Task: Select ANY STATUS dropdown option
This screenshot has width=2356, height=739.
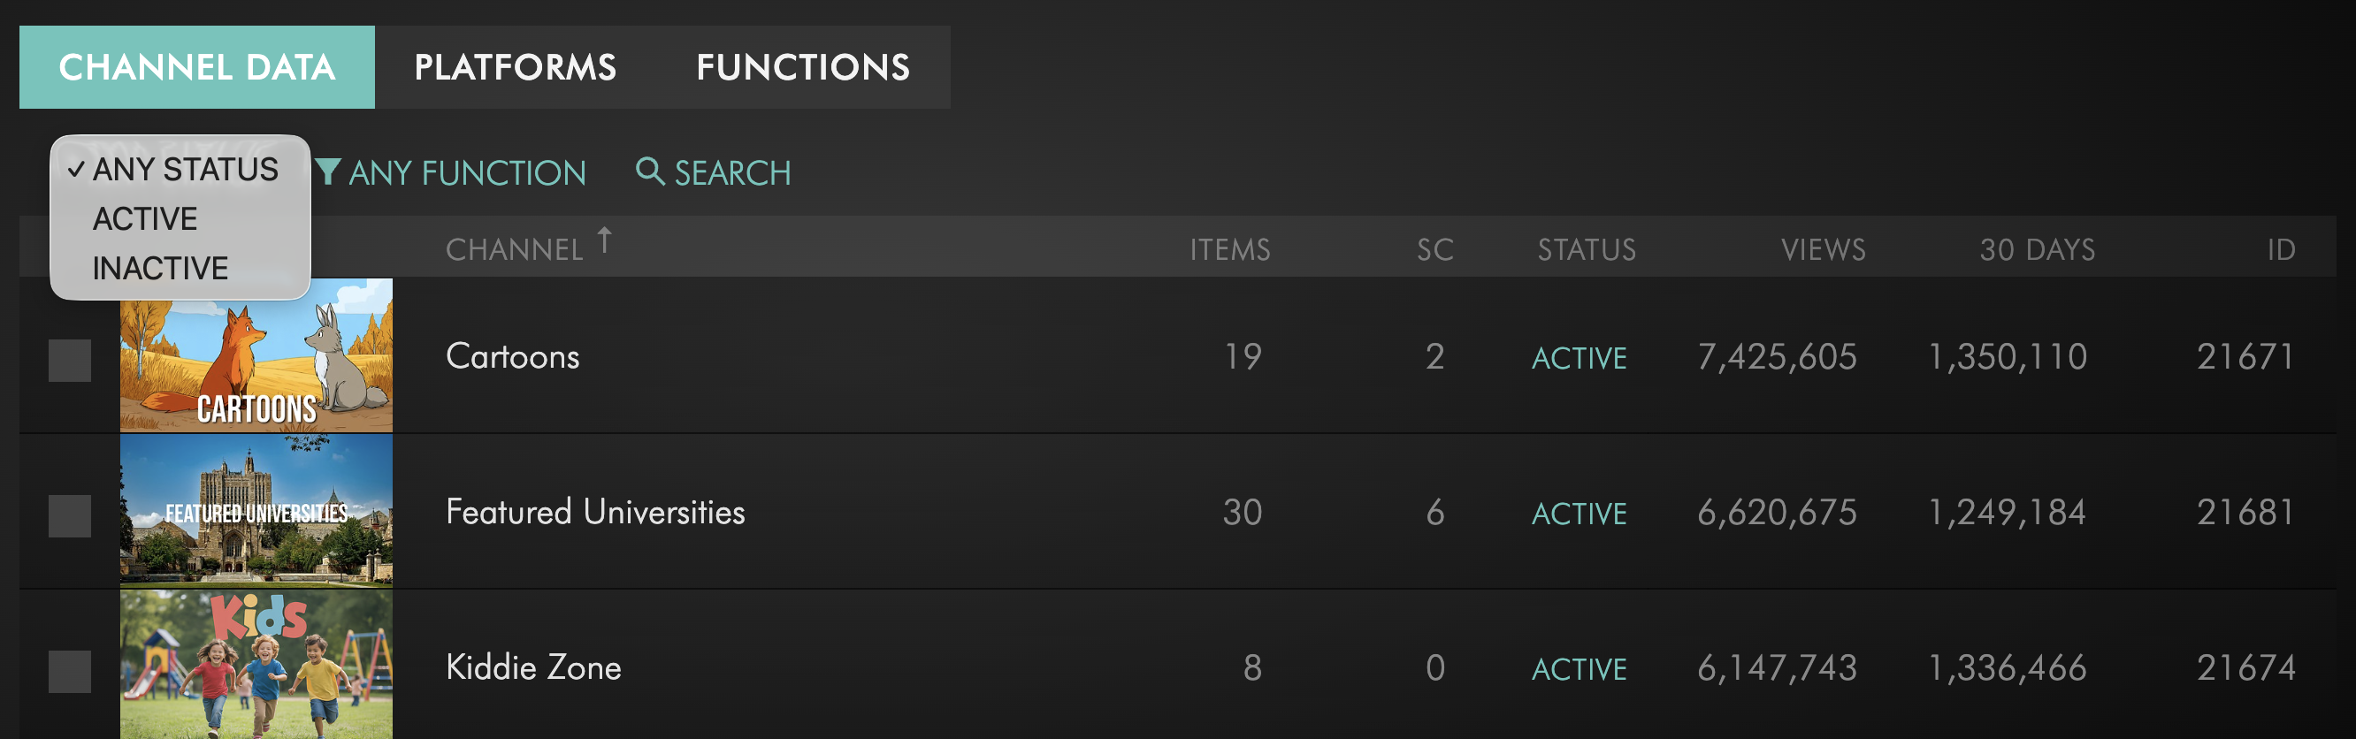Action: (x=185, y=170)
